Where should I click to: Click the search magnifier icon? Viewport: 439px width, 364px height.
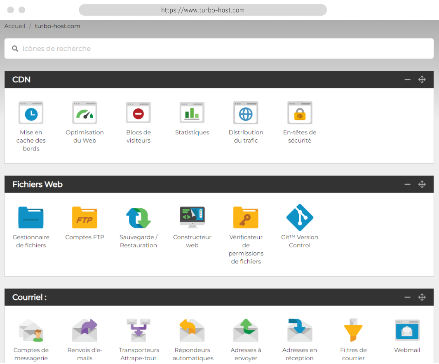click(15, 49)
